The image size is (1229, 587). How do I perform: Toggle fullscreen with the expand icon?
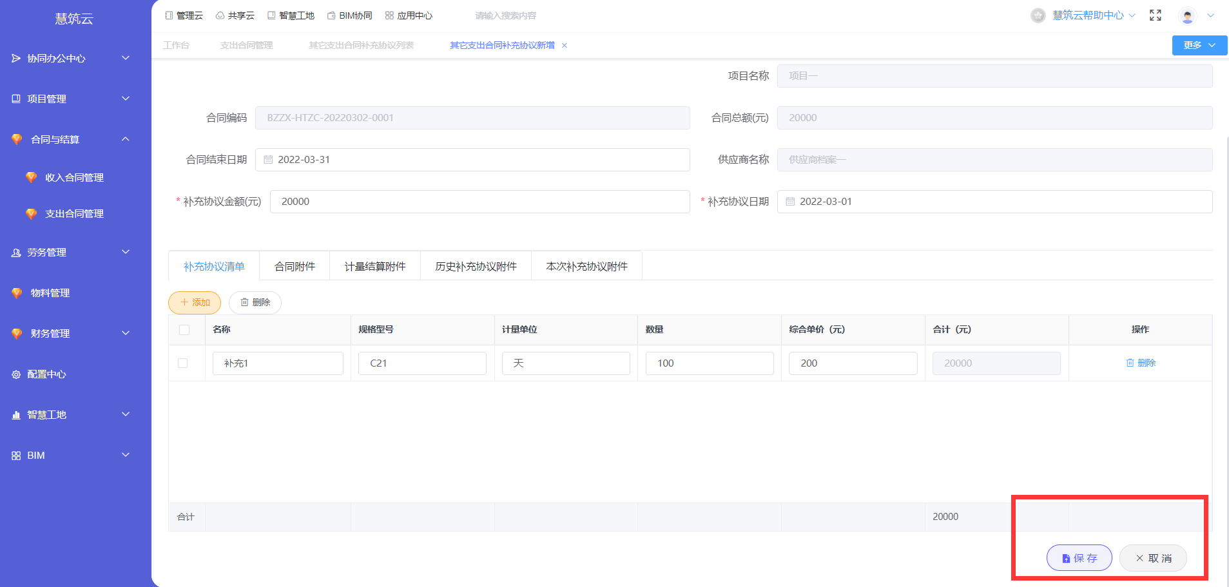[1156, 15]
